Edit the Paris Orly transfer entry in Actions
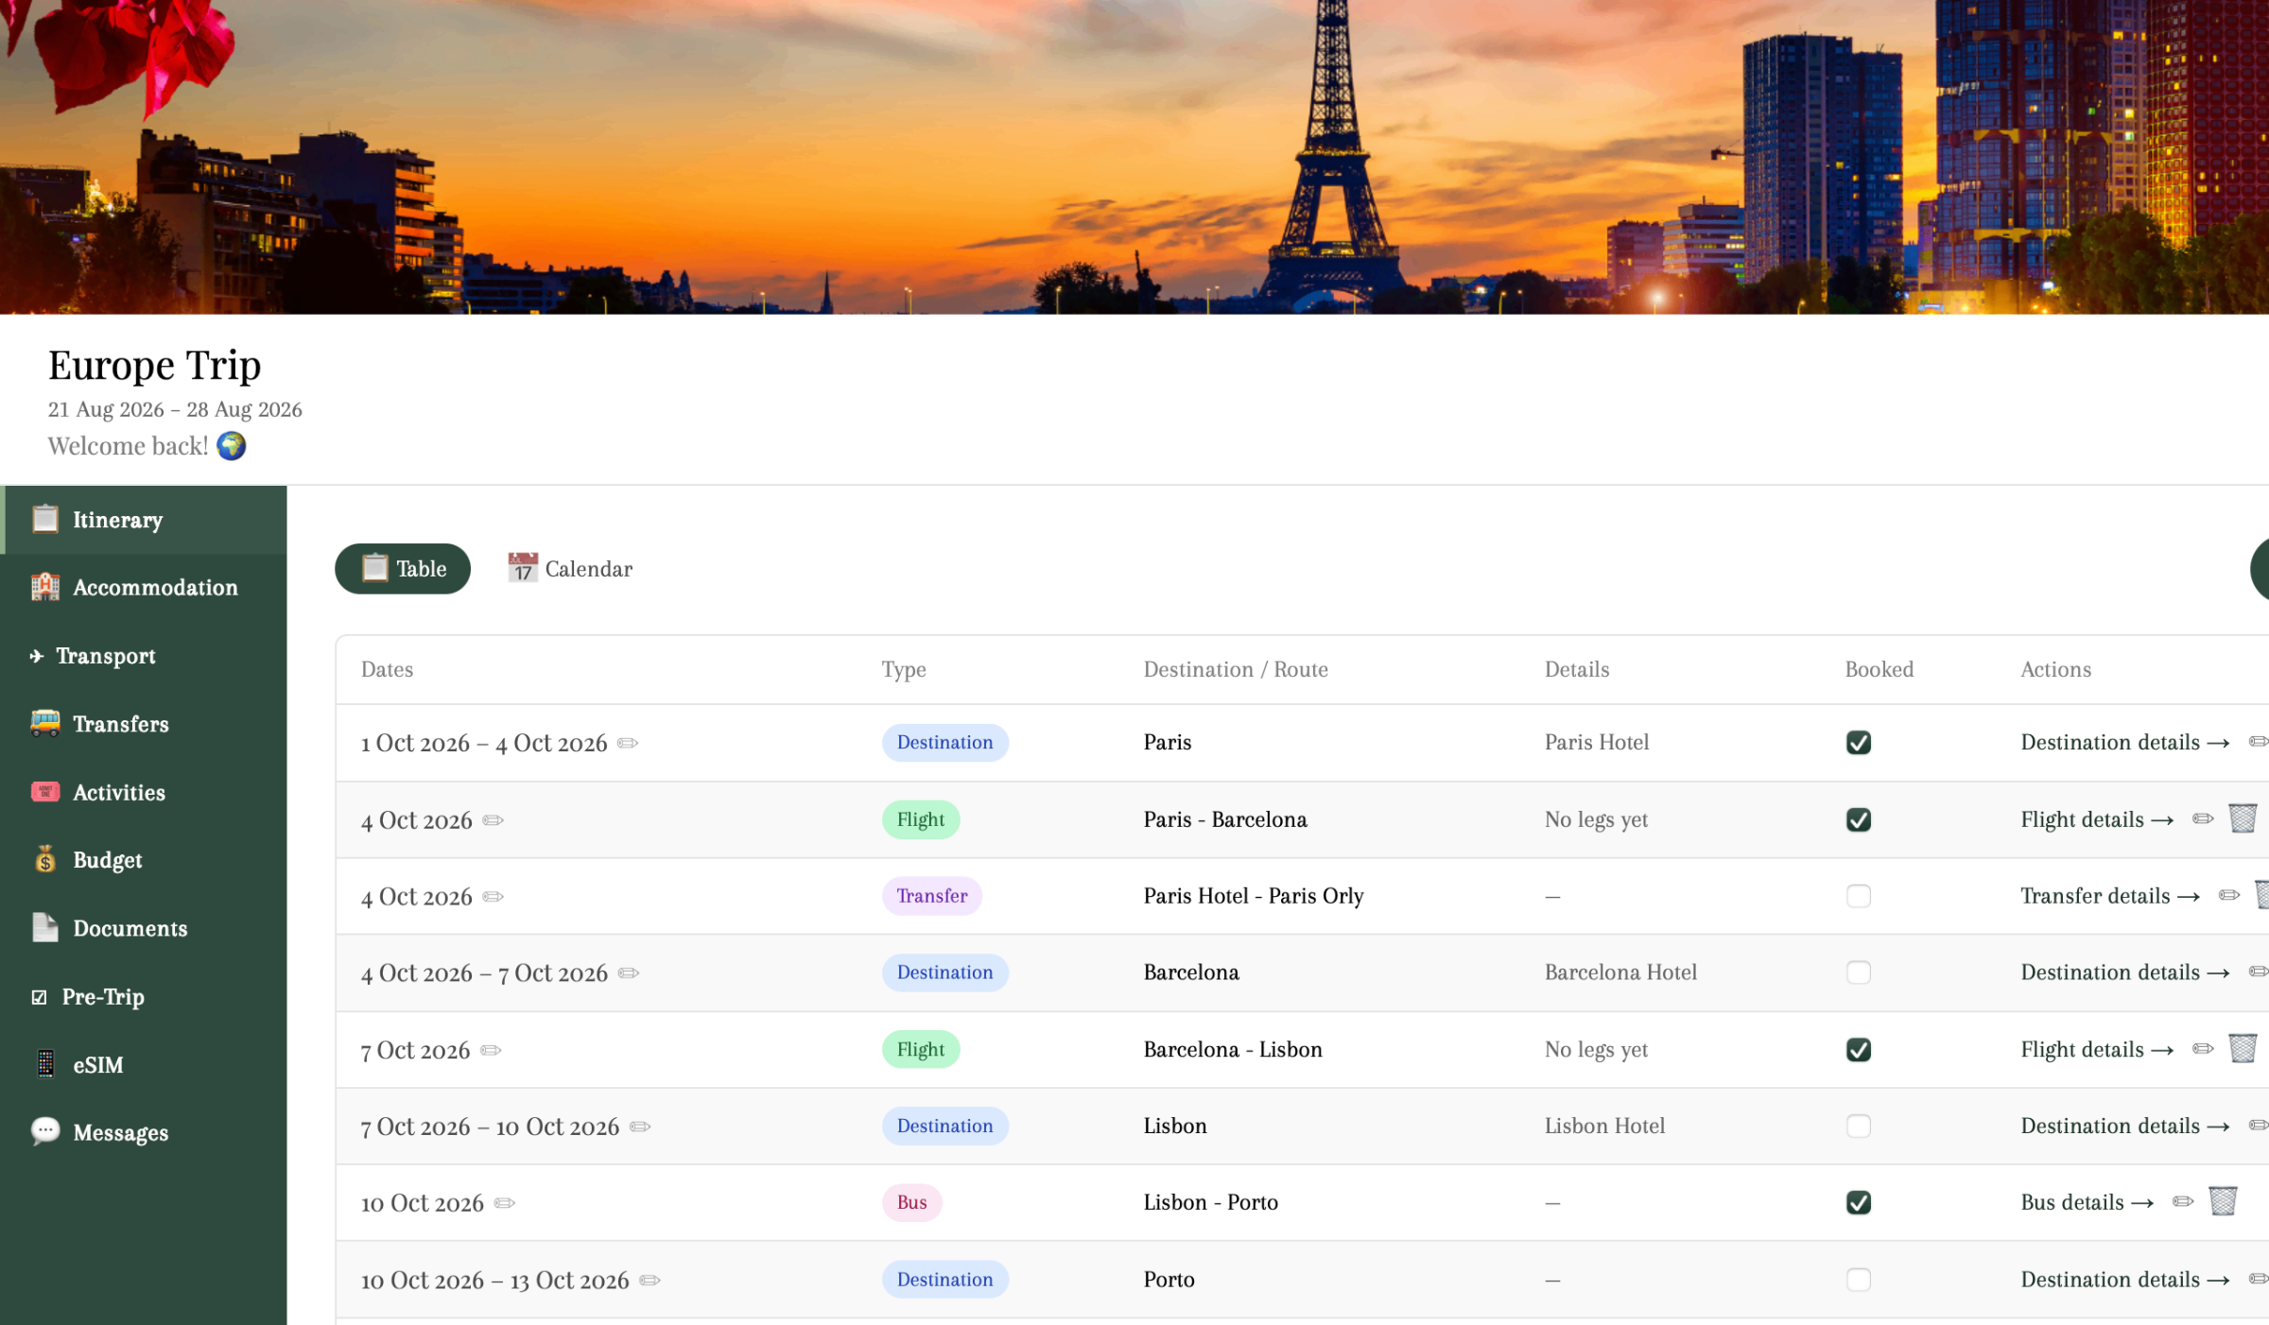 click(x=2229, y=895)
